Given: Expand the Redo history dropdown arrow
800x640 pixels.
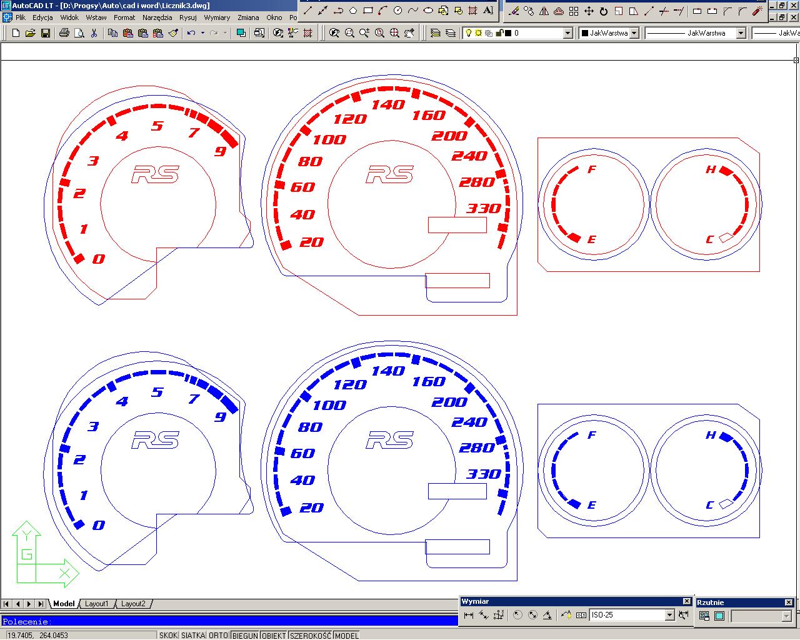Looking at the screenshot, I should [225, 33].
